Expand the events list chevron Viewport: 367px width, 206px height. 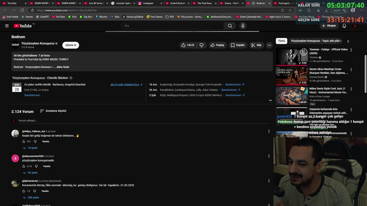(x=270, y=100)
